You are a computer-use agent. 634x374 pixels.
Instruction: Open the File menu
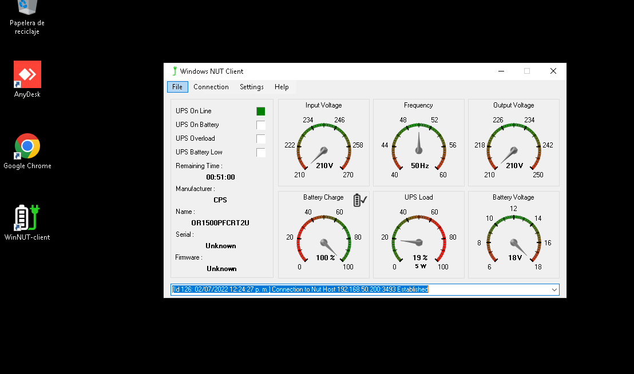pyautogui.click(x=177, y=87)
